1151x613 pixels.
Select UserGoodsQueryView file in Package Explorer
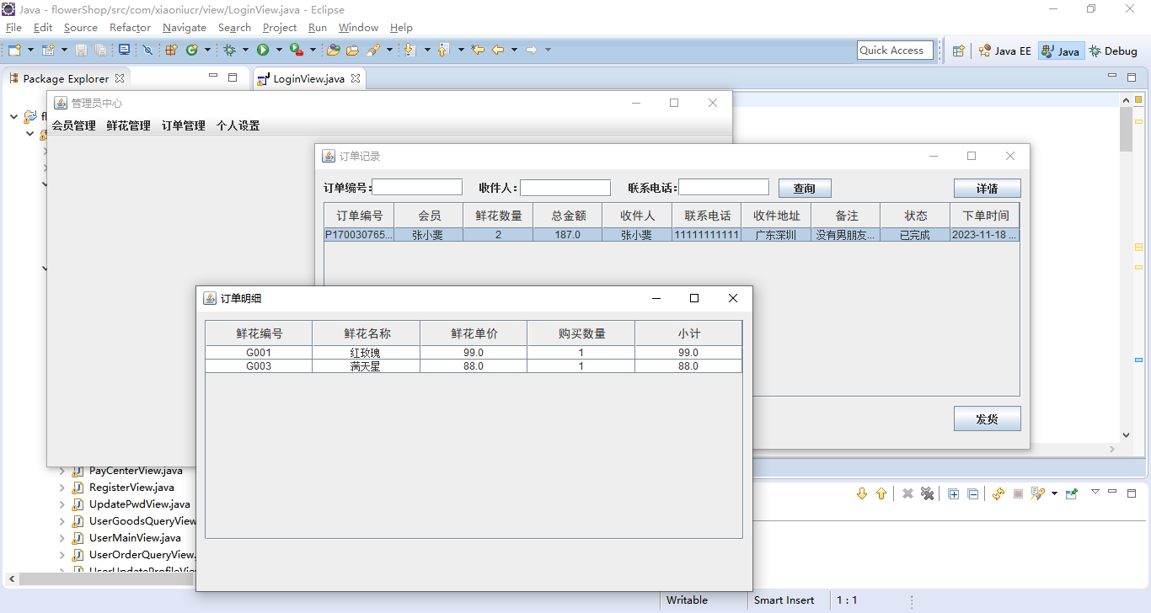pyautogui.click(x=133, y=521)
